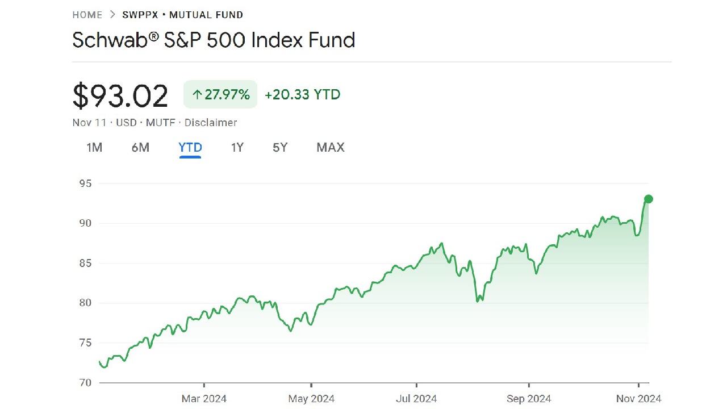Click the MUTF exchange label
The image size is (727, 409).
point(161,123)
